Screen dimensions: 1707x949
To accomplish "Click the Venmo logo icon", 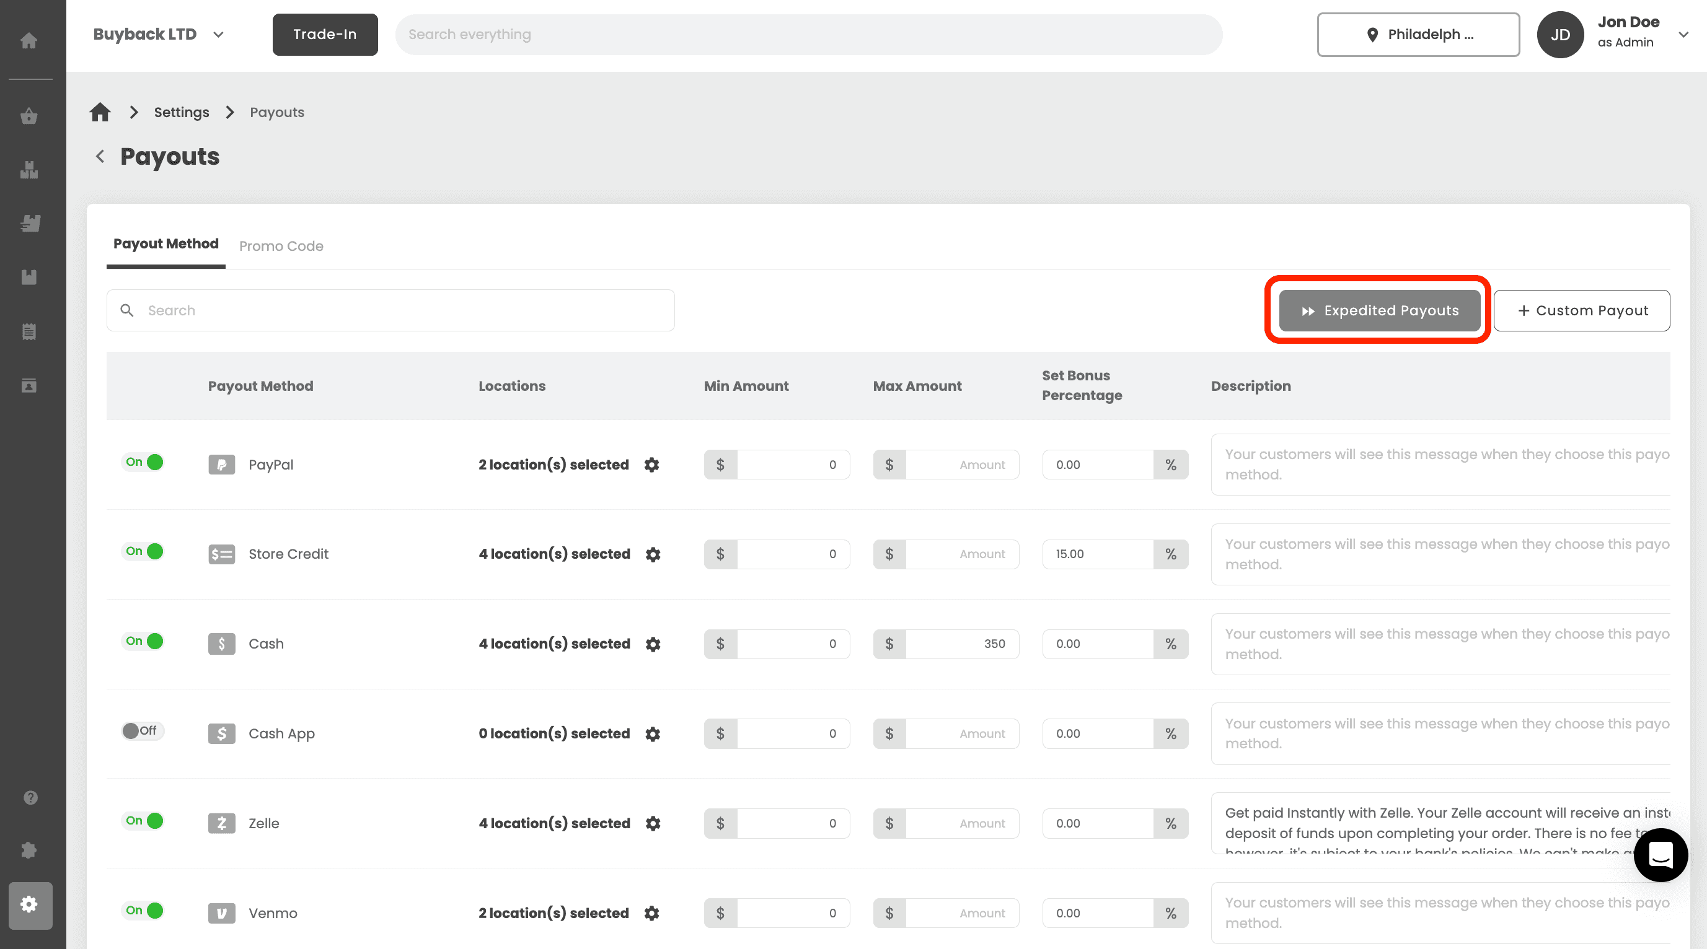I will point(221,913).
